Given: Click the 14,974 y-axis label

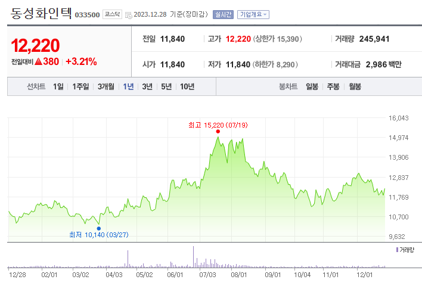Looking at the screenshot, I should coord(399,138).
